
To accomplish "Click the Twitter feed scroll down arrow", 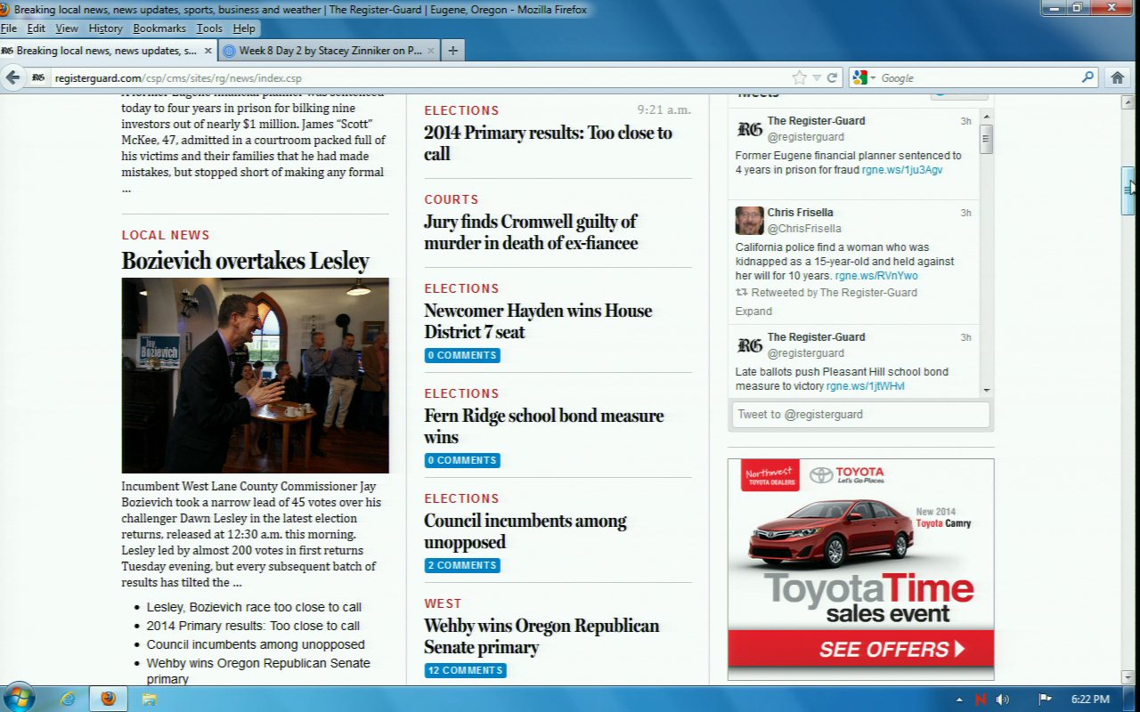I will 986,390.
